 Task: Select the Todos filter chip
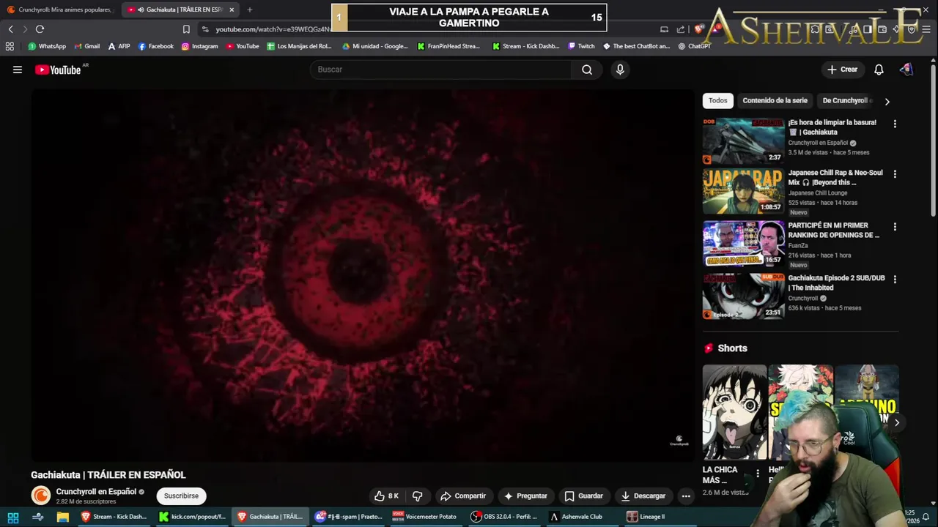point(718,101)
